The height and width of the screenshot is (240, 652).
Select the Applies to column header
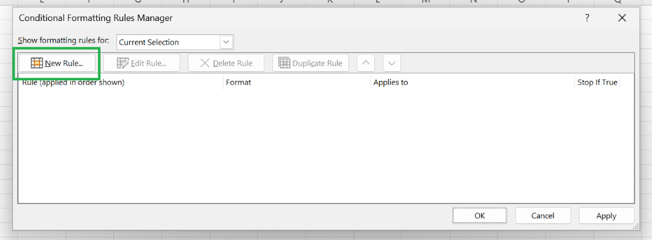(473, 82)
